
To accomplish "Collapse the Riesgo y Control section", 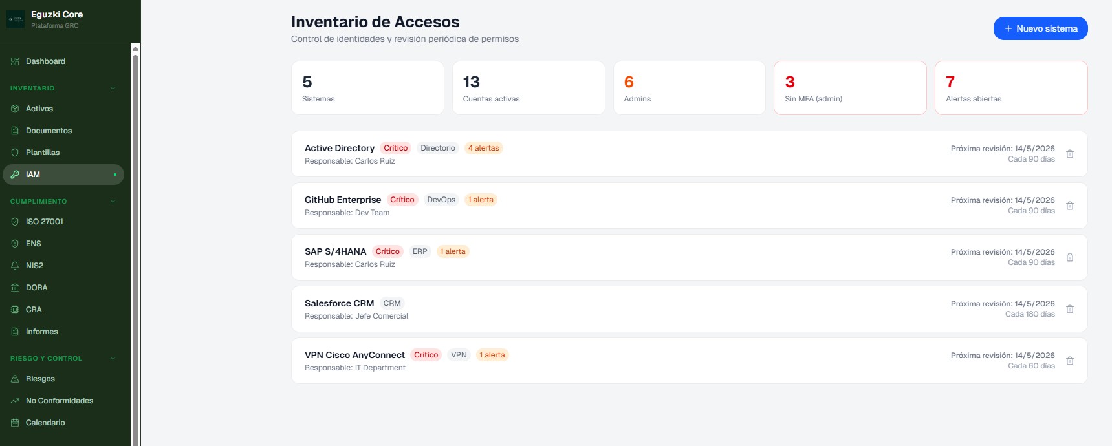I will pos(113,358).
